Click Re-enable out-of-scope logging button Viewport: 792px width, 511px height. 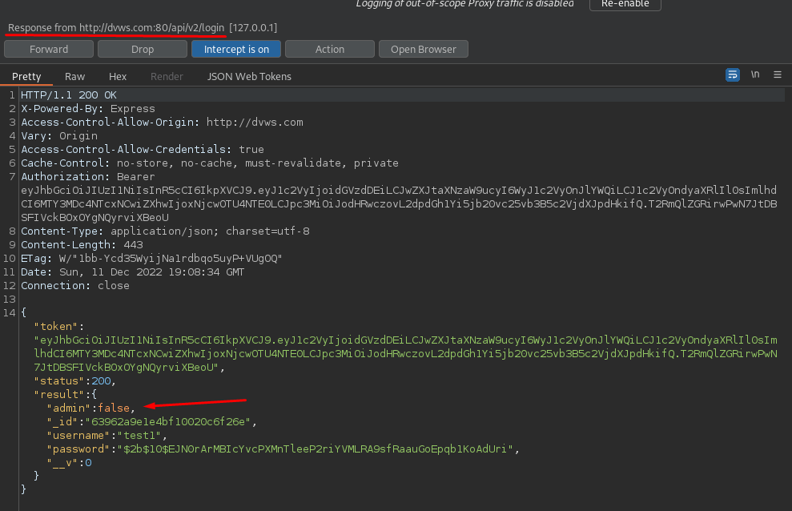(x=625, y=4)
